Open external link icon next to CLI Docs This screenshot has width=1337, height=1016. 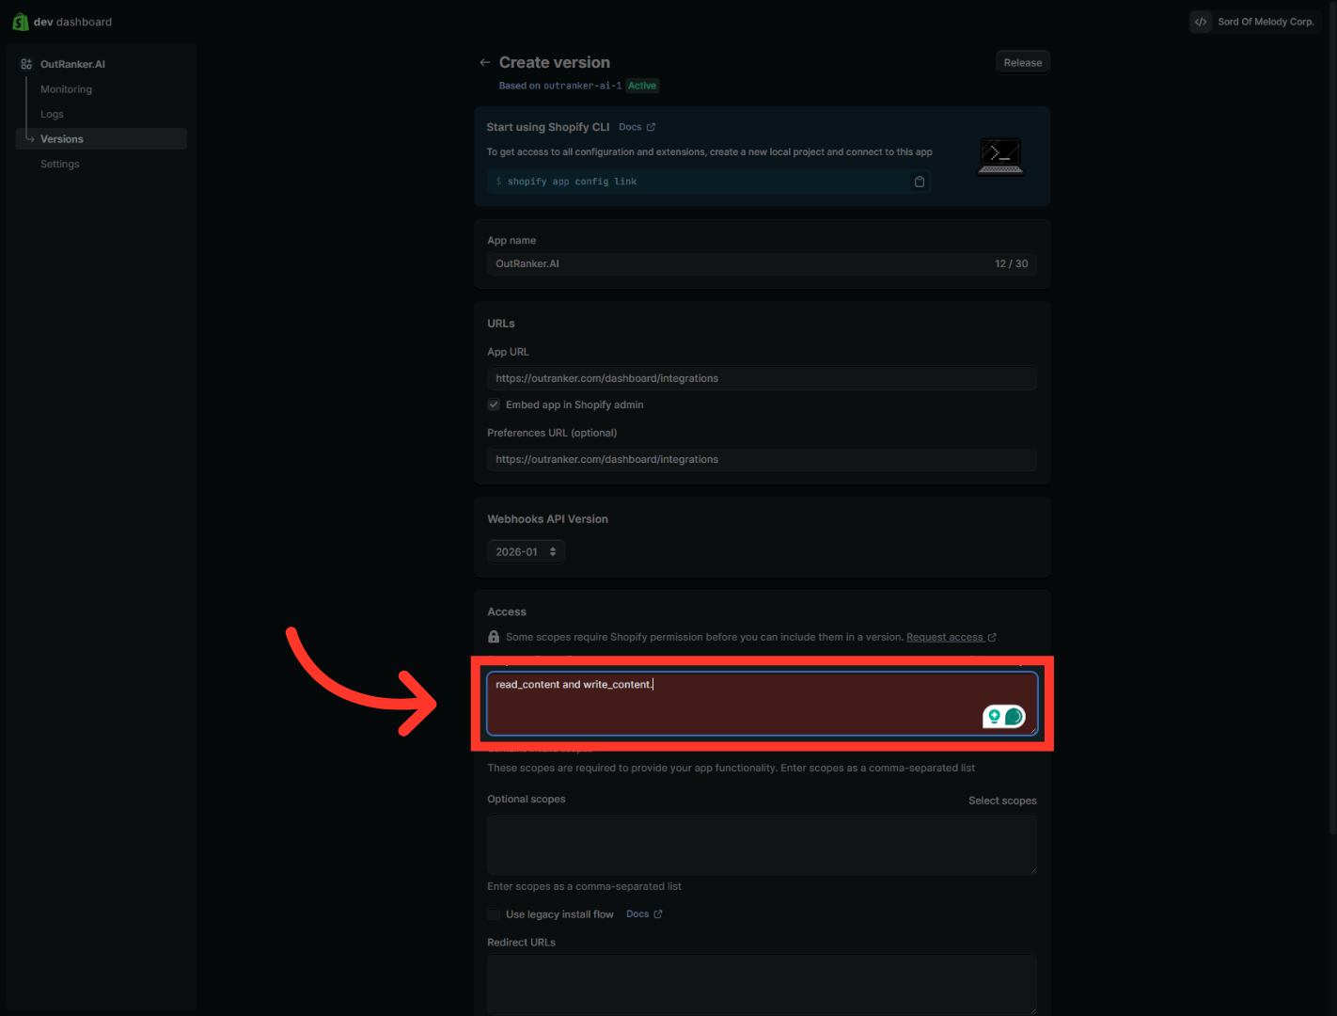tap(651, 127)
